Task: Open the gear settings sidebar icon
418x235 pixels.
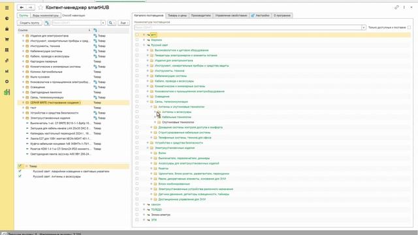Action: point(7,82)
